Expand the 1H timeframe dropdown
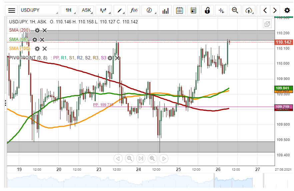The height and width of the screenshot is (191, 294). pyautogui.click(x=69, y=10)
